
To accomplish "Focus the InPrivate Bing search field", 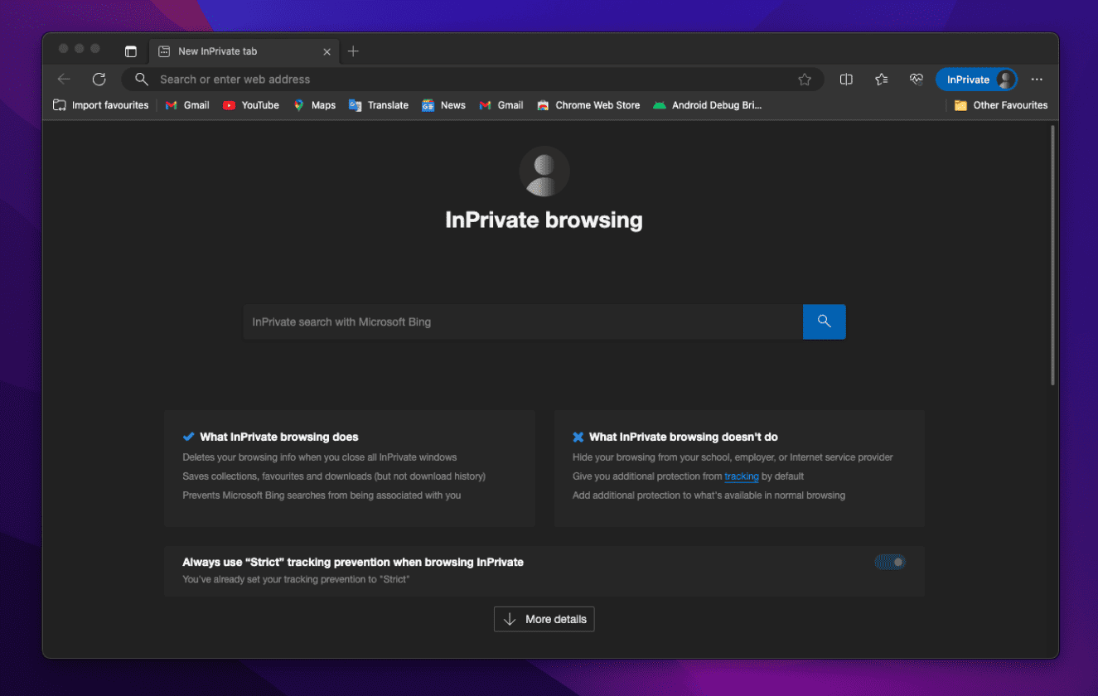I will click(x=522, y=321).
